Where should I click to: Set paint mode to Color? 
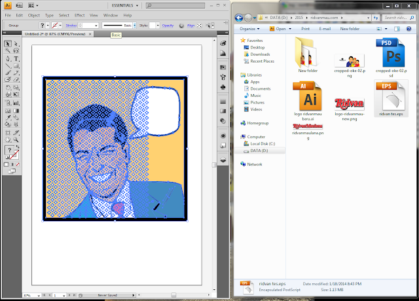[x=7, y=164]
